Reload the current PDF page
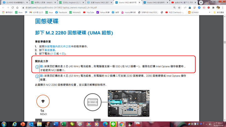The height and width of the screenshot is (127, 226). [13, 8]
